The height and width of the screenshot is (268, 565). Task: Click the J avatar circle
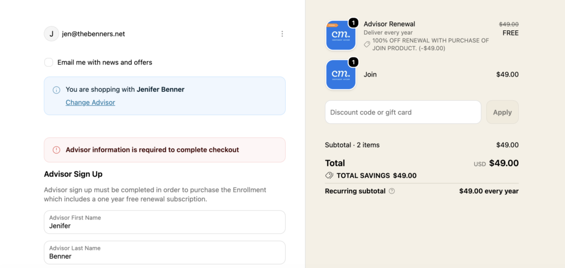51,34
